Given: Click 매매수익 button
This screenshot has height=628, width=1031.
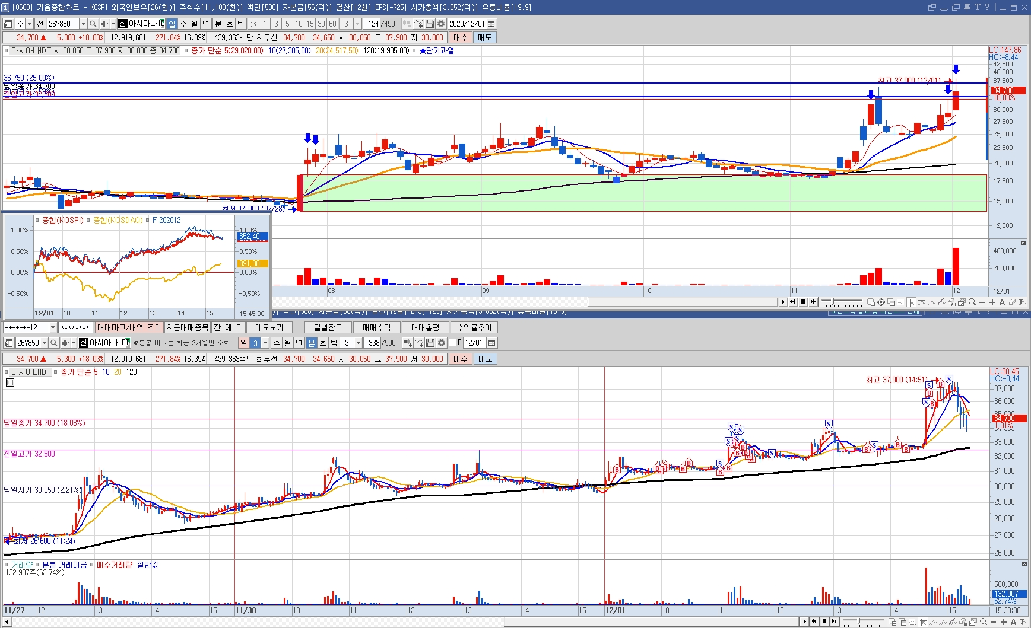Looking at the screenshot, I should [376, 327].
